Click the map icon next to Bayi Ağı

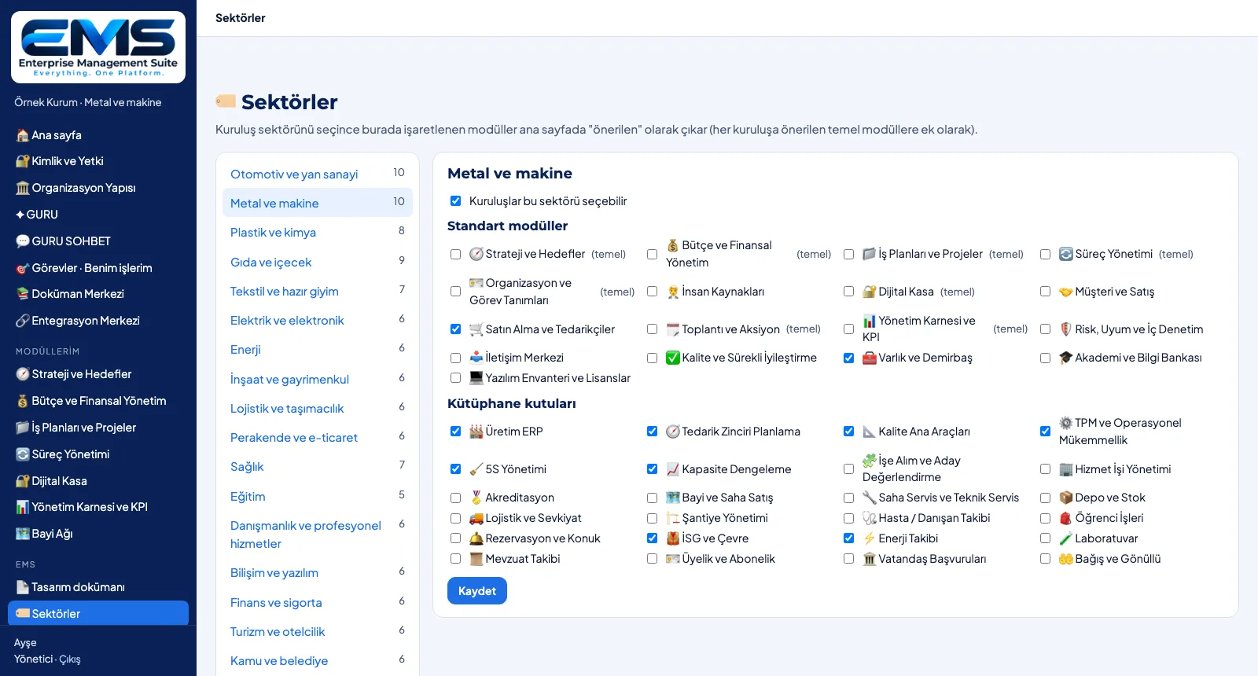23,534
